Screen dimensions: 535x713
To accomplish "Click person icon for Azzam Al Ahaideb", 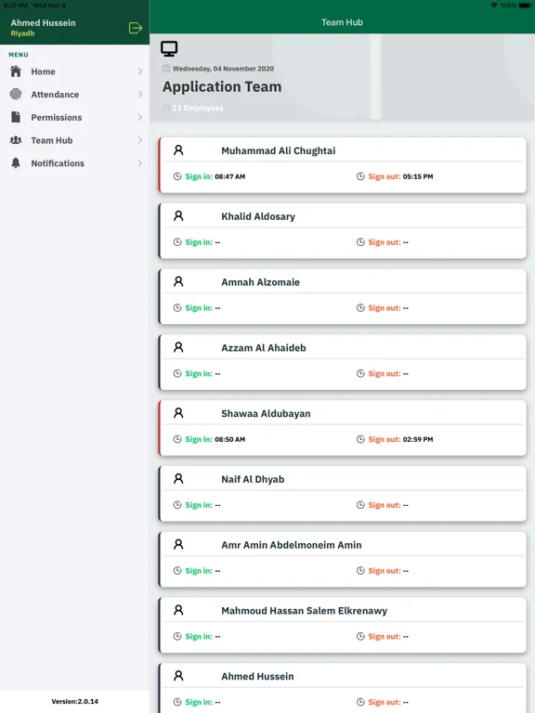I will [x=178, y=347].
